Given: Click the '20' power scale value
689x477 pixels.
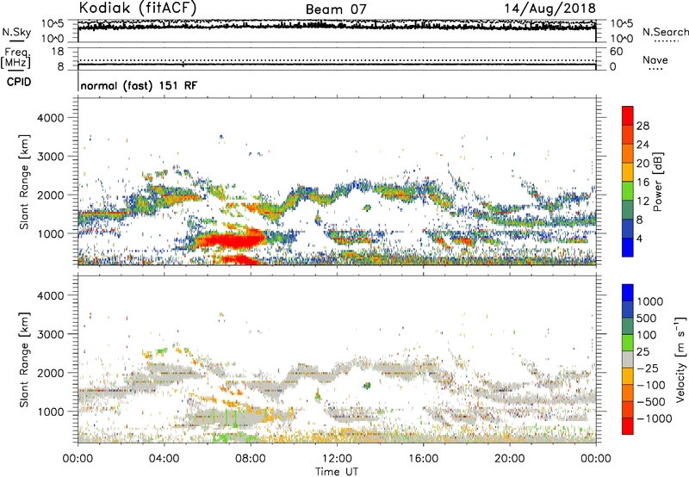Looking at the screenshot, I should point(642,164).
